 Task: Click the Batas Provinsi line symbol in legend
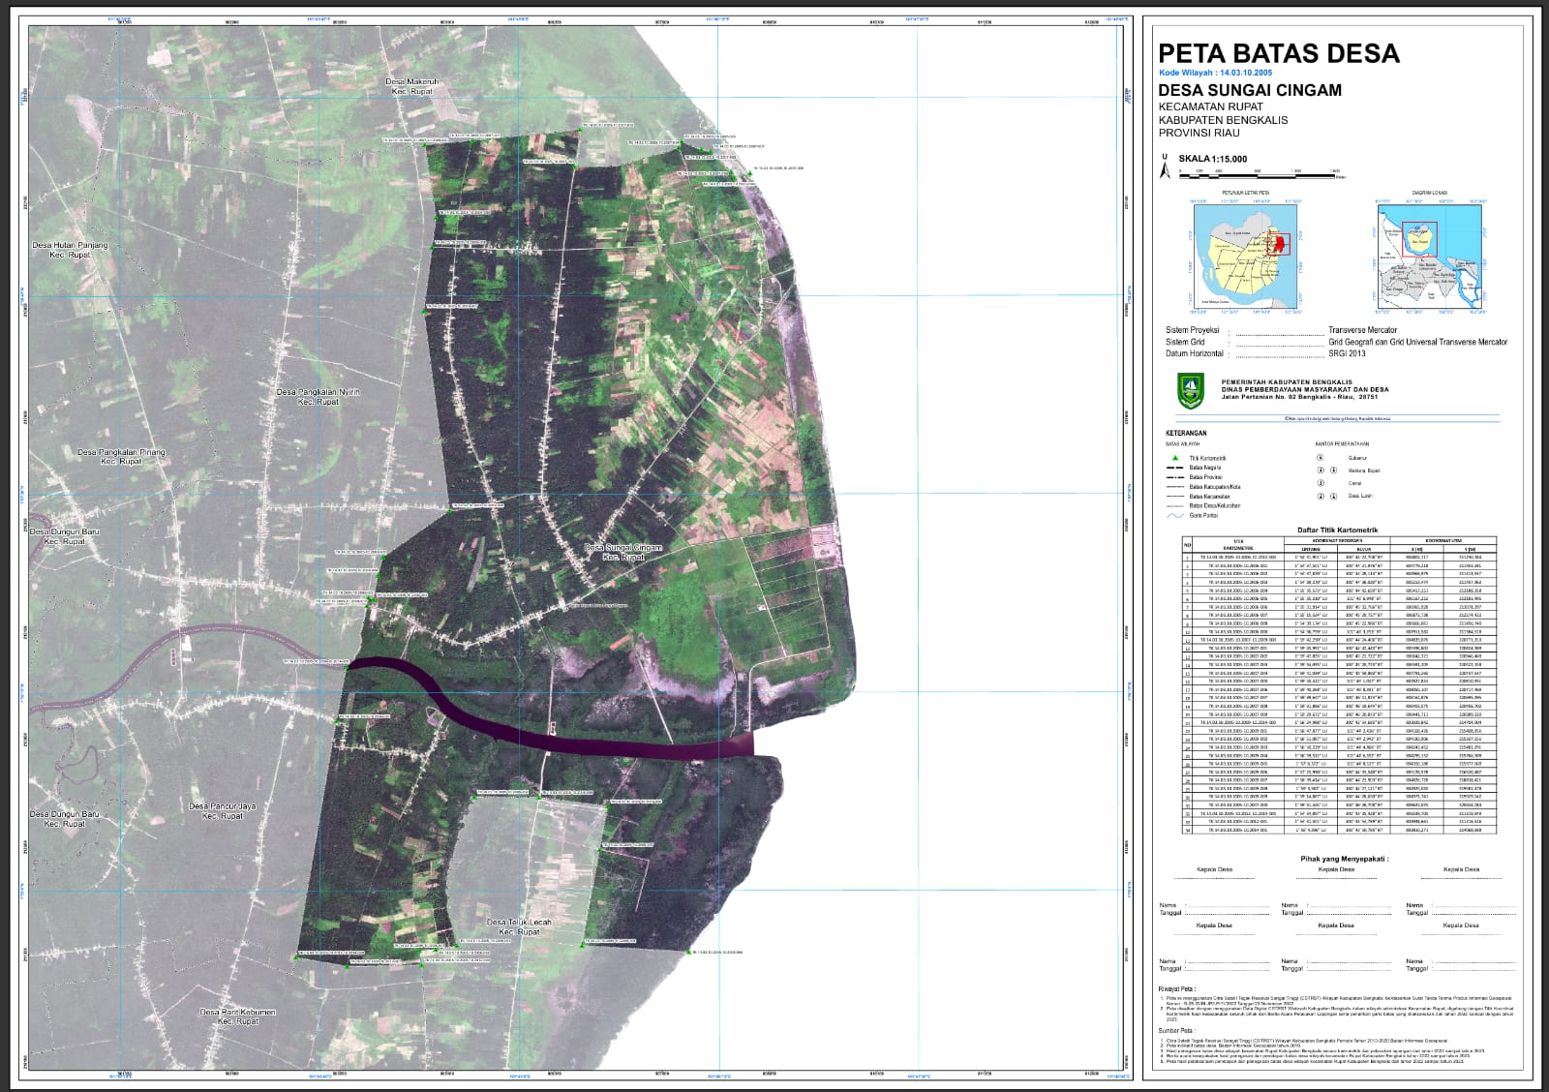pos(1174,477)
